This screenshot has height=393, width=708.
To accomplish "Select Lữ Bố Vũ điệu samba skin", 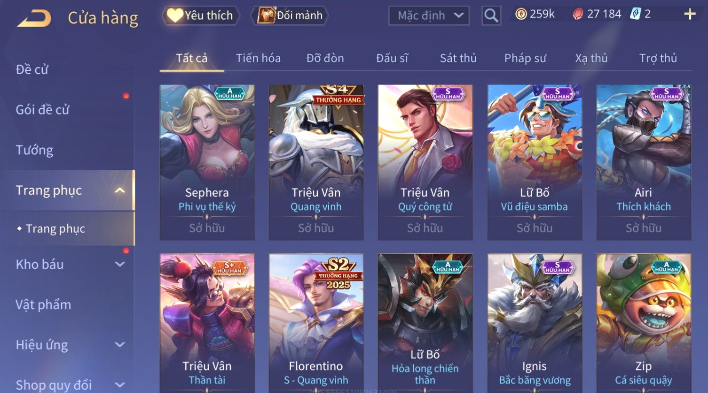I will coord(535,162).
